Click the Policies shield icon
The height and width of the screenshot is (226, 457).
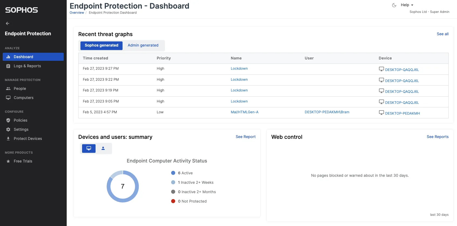(8, 120)
